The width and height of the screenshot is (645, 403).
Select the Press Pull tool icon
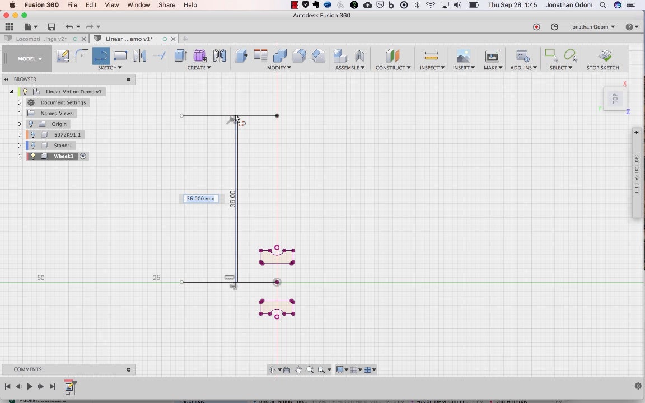(241, 55)
